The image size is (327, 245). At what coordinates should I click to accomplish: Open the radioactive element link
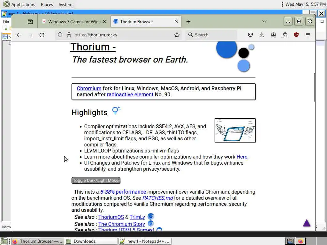click(130, 94)
